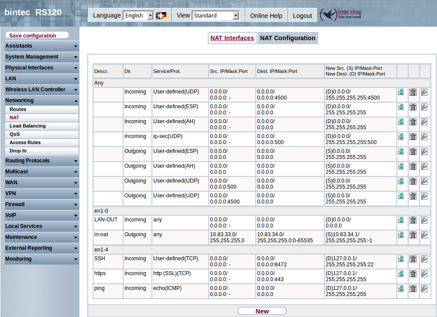Select the NAT Configuration tab
437x317 pixels.
287,38
